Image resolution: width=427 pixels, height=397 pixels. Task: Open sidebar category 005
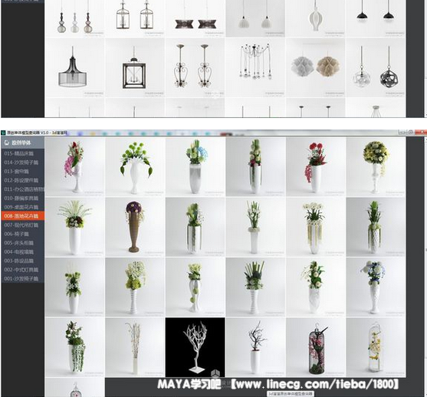coord(22,243)
